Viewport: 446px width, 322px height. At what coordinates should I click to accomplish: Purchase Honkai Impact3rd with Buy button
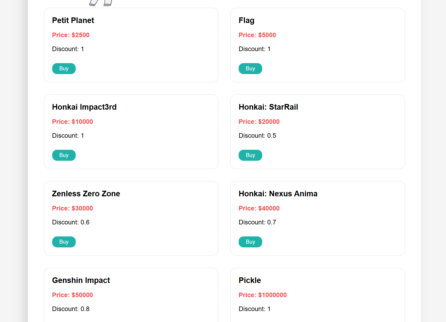[64, 155]
